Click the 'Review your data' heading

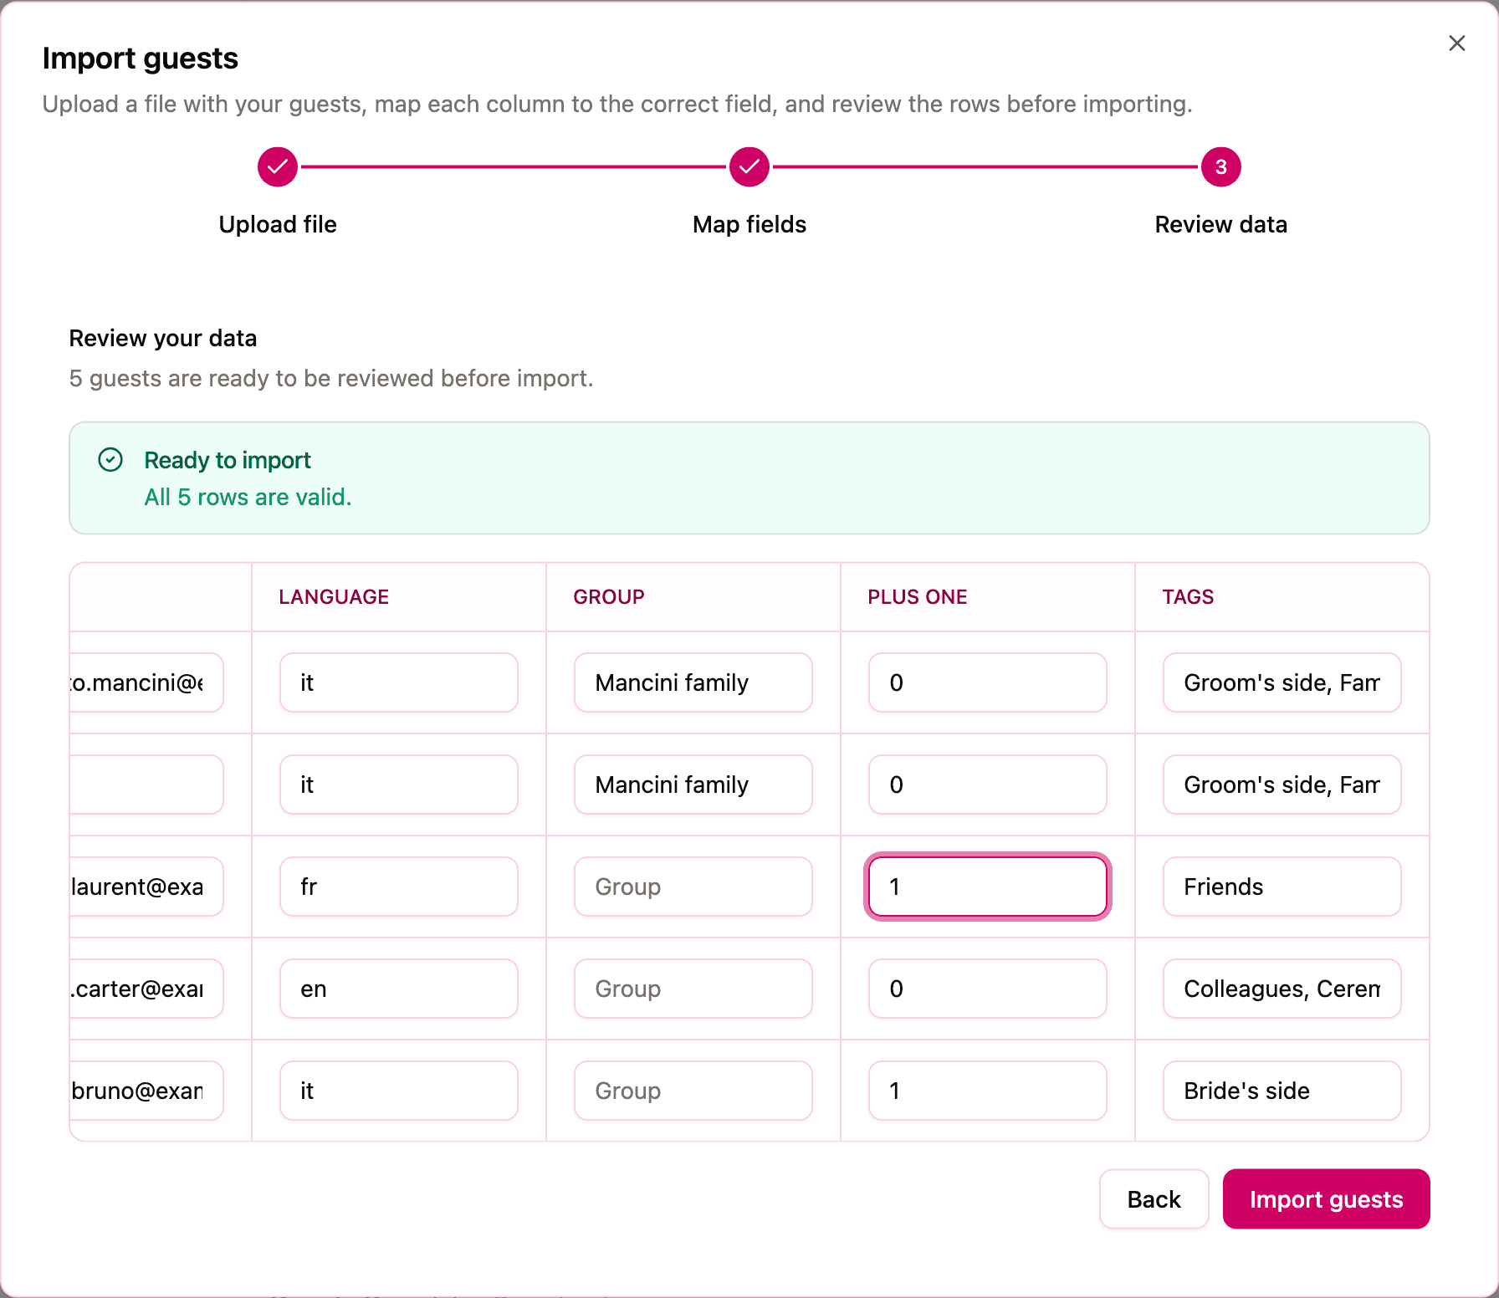pyautogui.click(x=163, y=338)
